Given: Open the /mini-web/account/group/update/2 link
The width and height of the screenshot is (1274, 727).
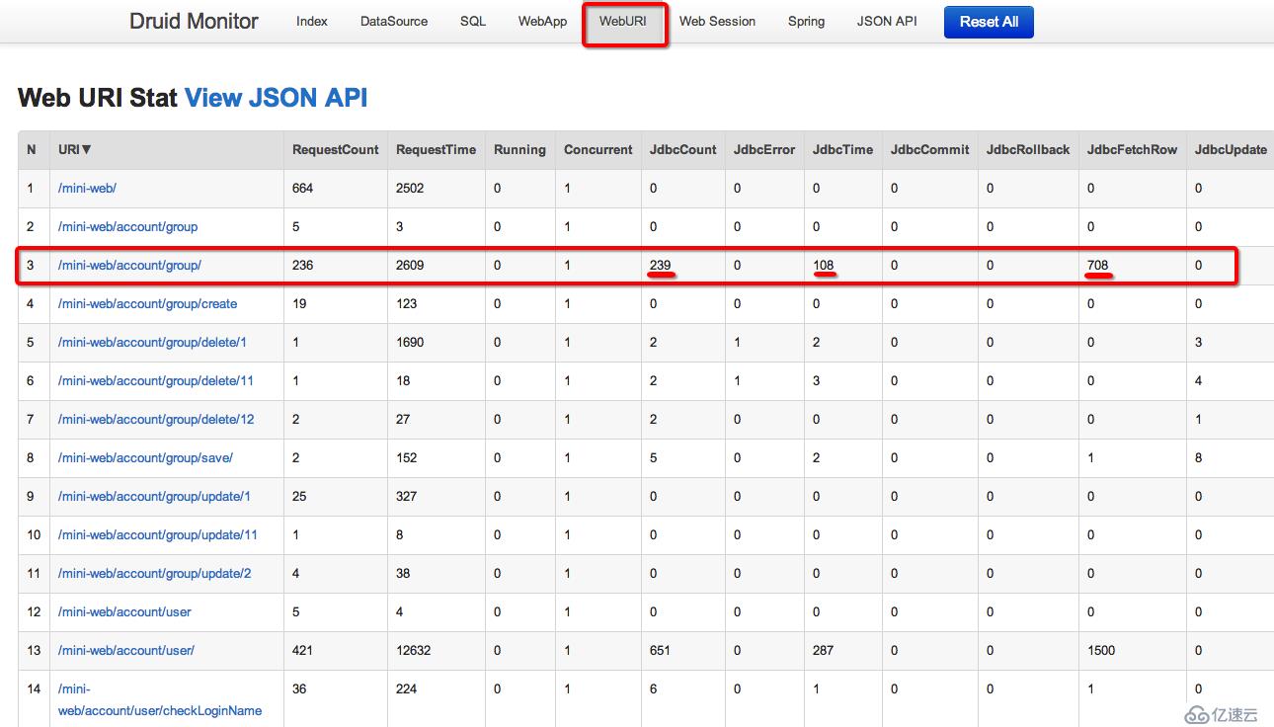Looking at the screenshot, I should coord(154,573).
